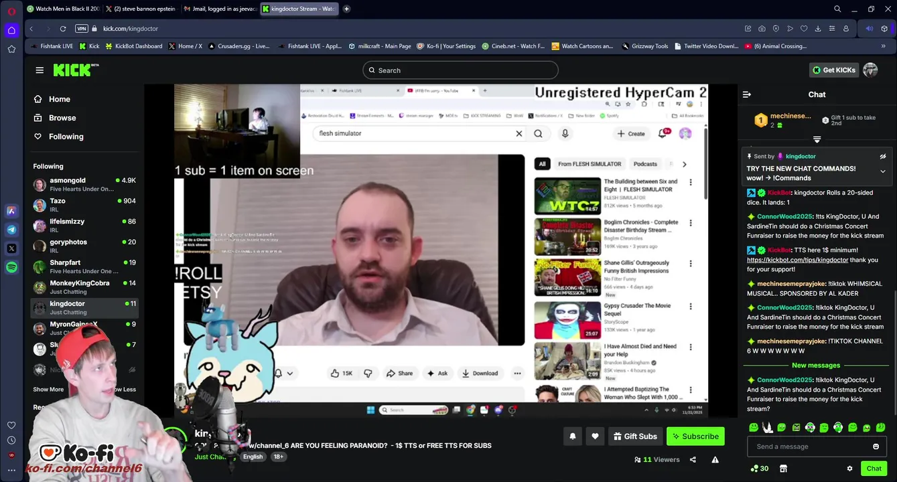The width and height of the screenshot is (897, 482).
Task: Open lifeismizzy channel in Following list
Action: (84, 225)
